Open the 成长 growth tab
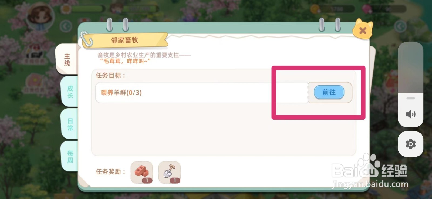 coord(70,92)
